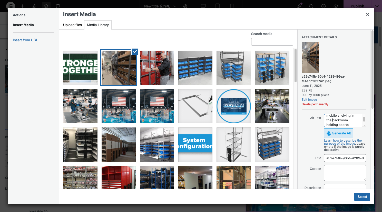Screen dimensions: 382x212
Task: Switch to the Media Library tab
Action: tap(98, 25)
